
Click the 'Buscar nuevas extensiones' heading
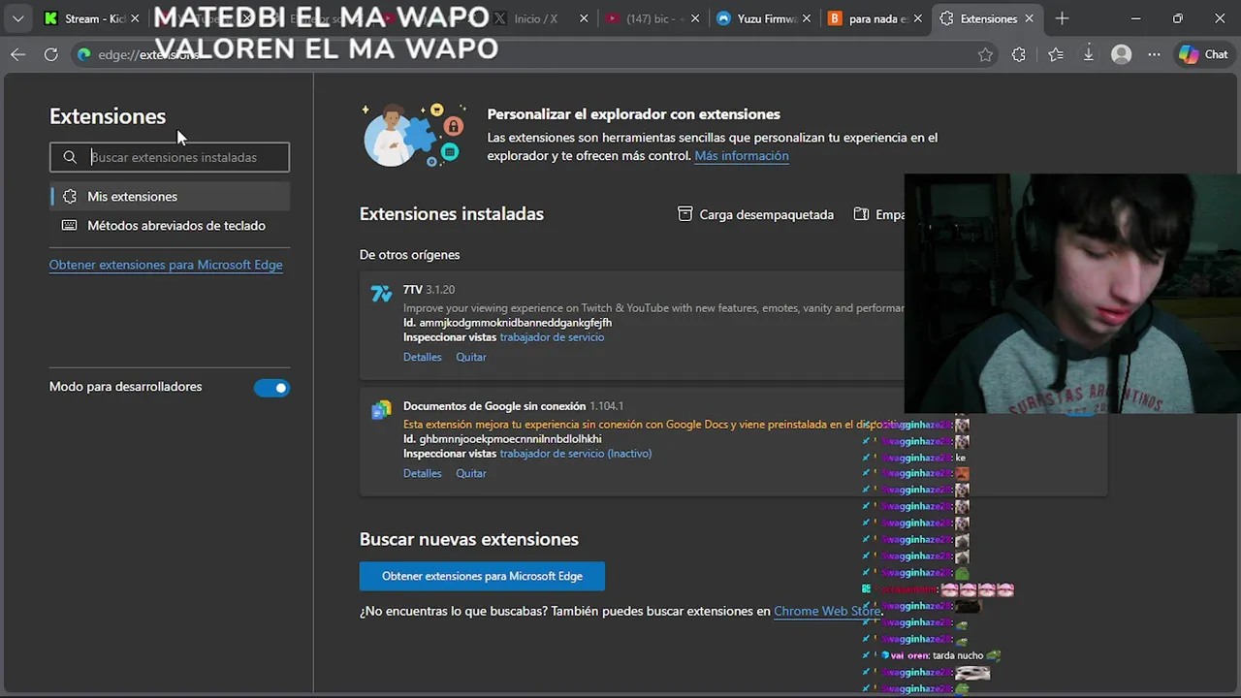coord(469,539)
